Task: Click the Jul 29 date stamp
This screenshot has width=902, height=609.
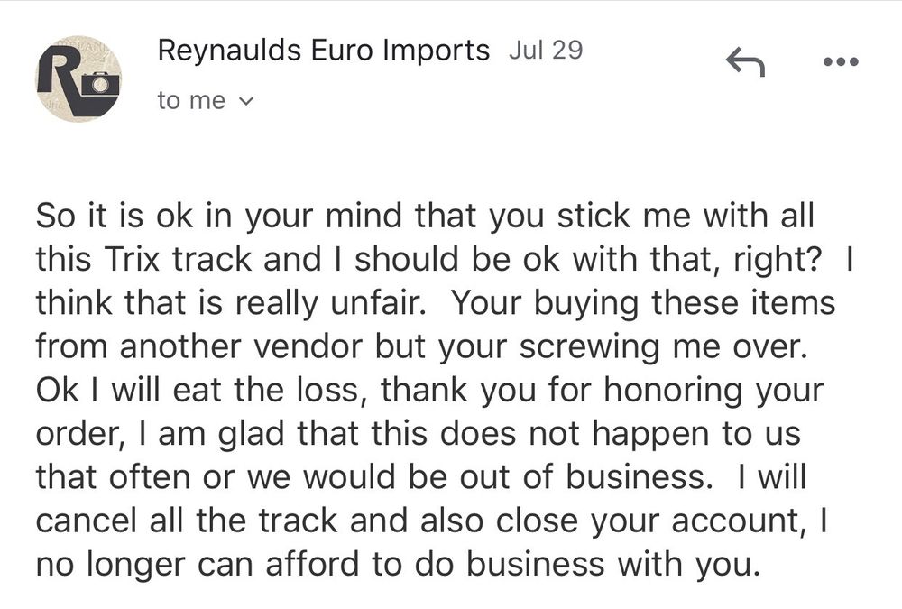Action: pyautogui.click(x=546, y=51)
